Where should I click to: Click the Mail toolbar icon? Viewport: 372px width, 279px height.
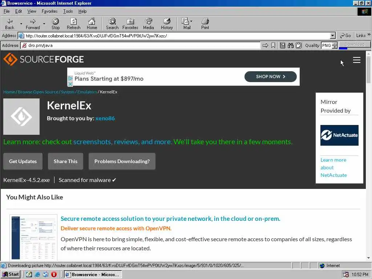[186, 24]
